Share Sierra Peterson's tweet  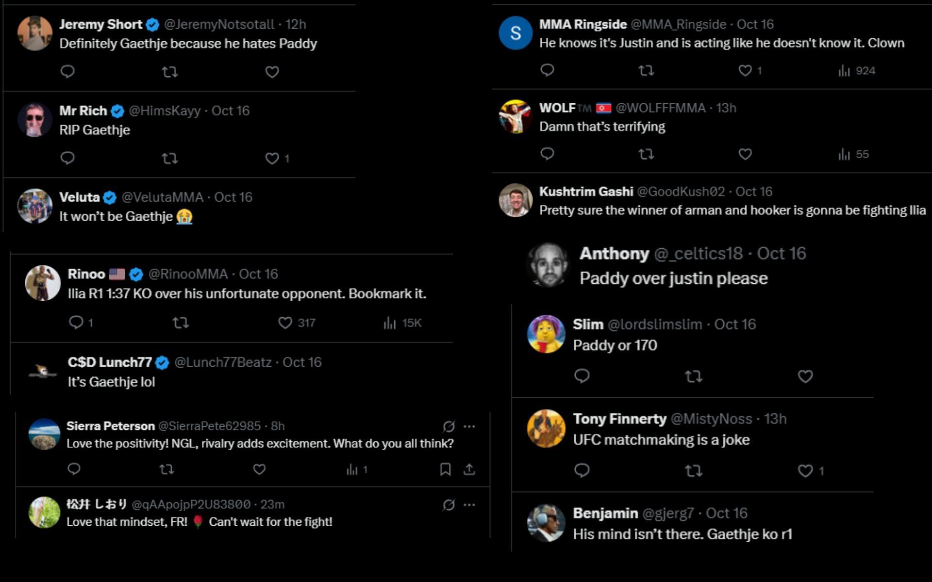[469, 469]
